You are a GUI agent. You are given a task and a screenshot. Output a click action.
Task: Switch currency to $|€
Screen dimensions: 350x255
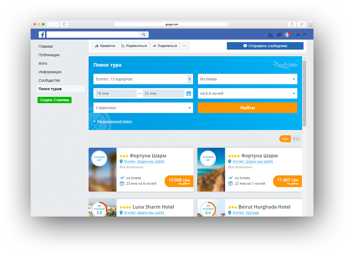[296, 139]
